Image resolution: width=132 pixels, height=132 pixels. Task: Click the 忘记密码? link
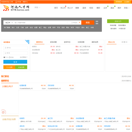23,57
